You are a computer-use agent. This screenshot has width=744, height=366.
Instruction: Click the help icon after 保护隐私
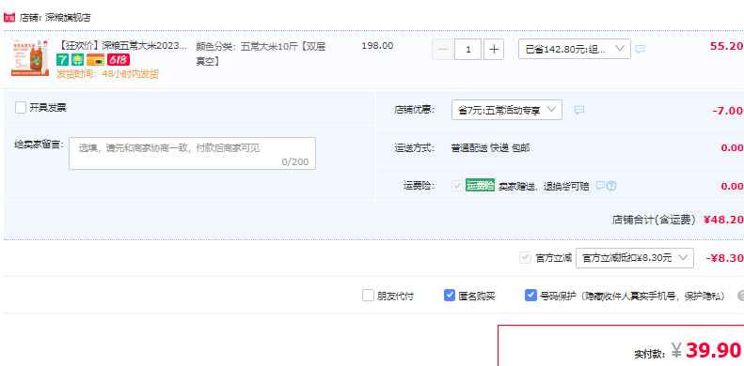click(x=740, y=296)
